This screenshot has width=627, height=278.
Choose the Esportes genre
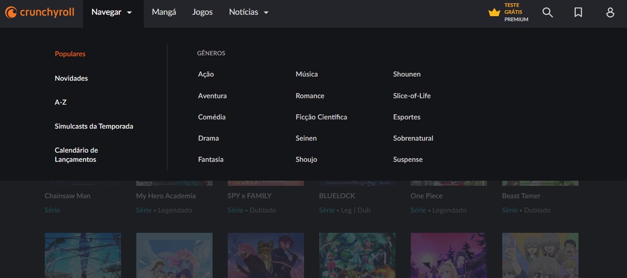point(407,117)
